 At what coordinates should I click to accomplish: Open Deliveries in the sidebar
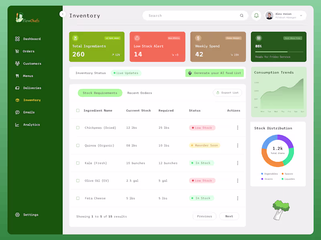(28, 88)
